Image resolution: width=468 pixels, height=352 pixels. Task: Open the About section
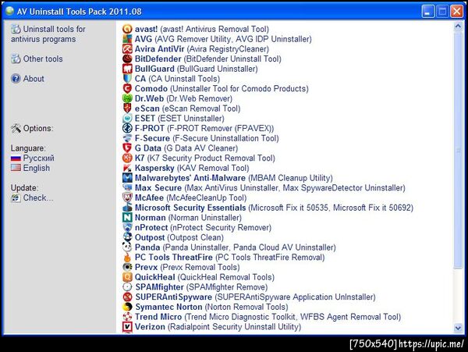[27, 79]
